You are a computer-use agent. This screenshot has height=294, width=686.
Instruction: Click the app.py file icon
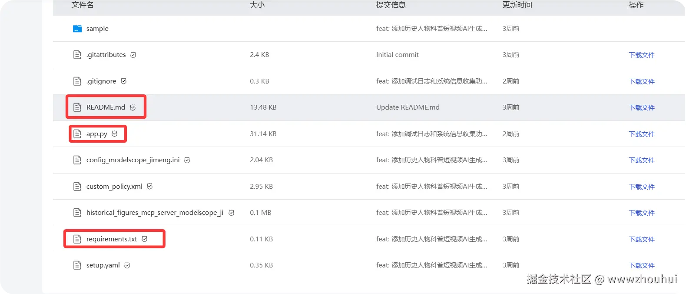coord(77,134)
